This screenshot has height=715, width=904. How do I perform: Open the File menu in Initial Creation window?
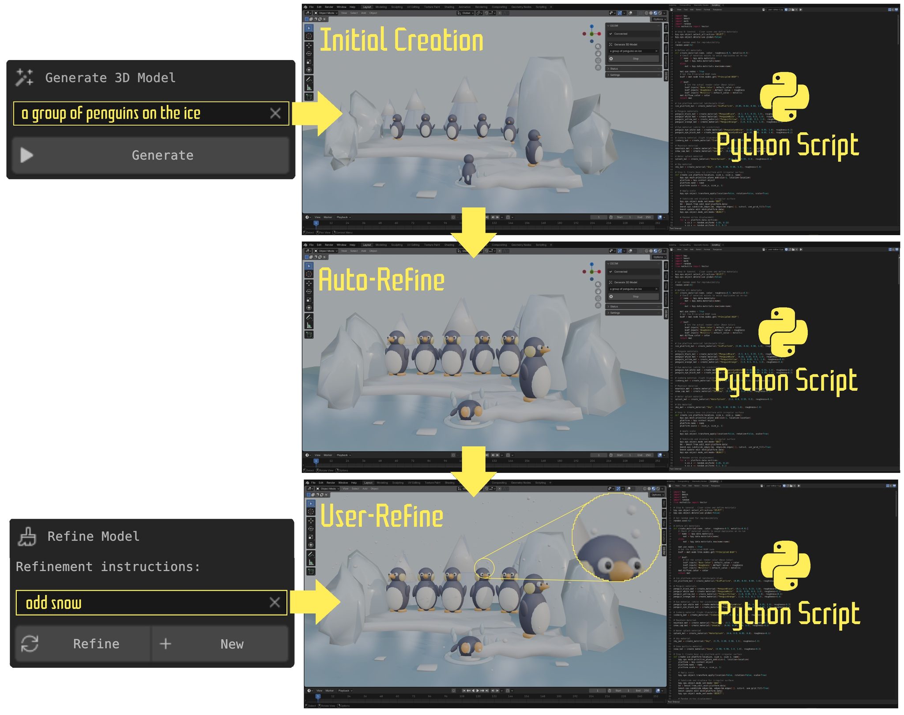(312, 7)
